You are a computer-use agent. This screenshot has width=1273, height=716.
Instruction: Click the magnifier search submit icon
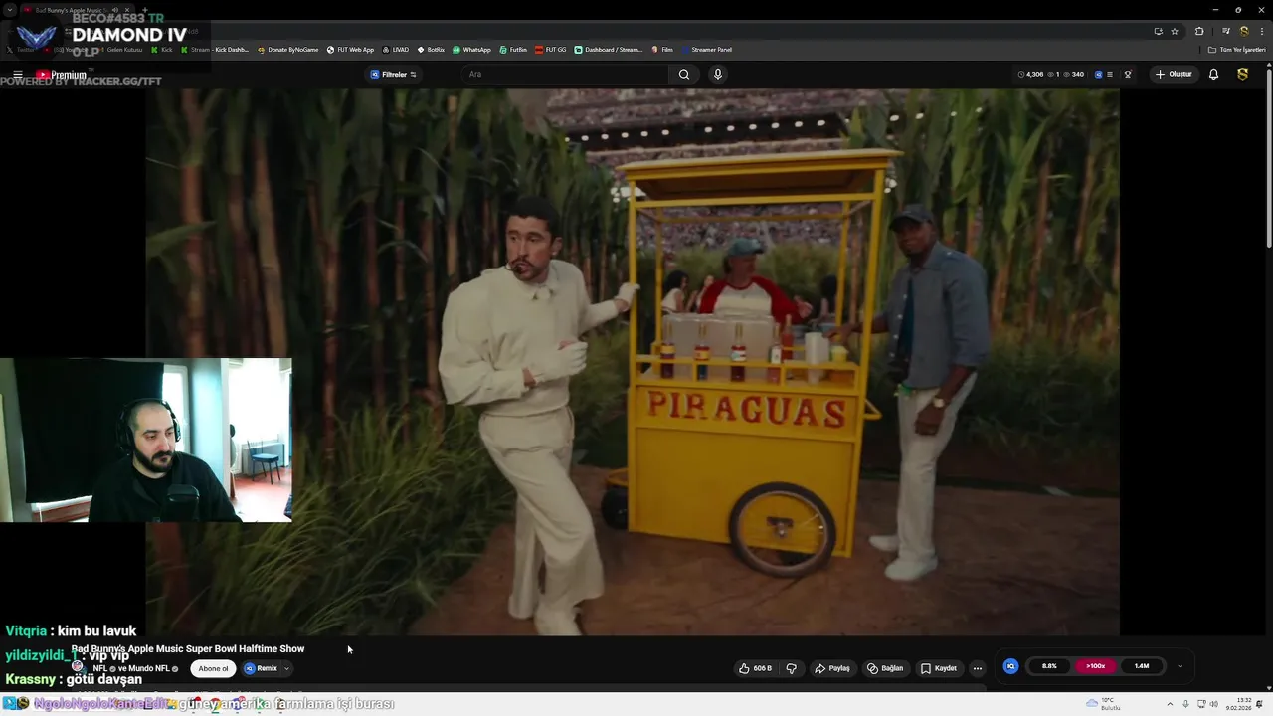tap(684, 74)
